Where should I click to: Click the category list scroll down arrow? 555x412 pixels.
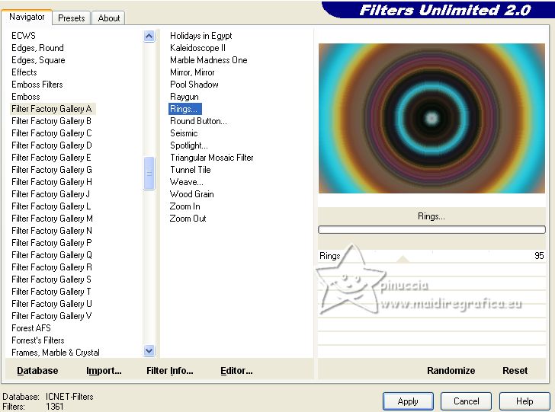(149, 350)
